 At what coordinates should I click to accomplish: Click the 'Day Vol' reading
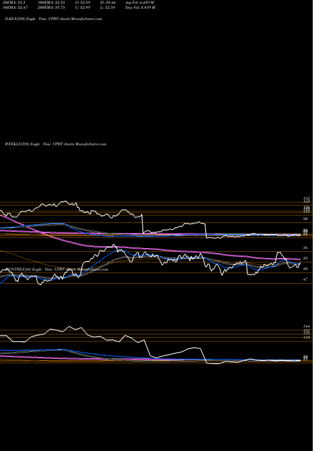tap(140, 8)
